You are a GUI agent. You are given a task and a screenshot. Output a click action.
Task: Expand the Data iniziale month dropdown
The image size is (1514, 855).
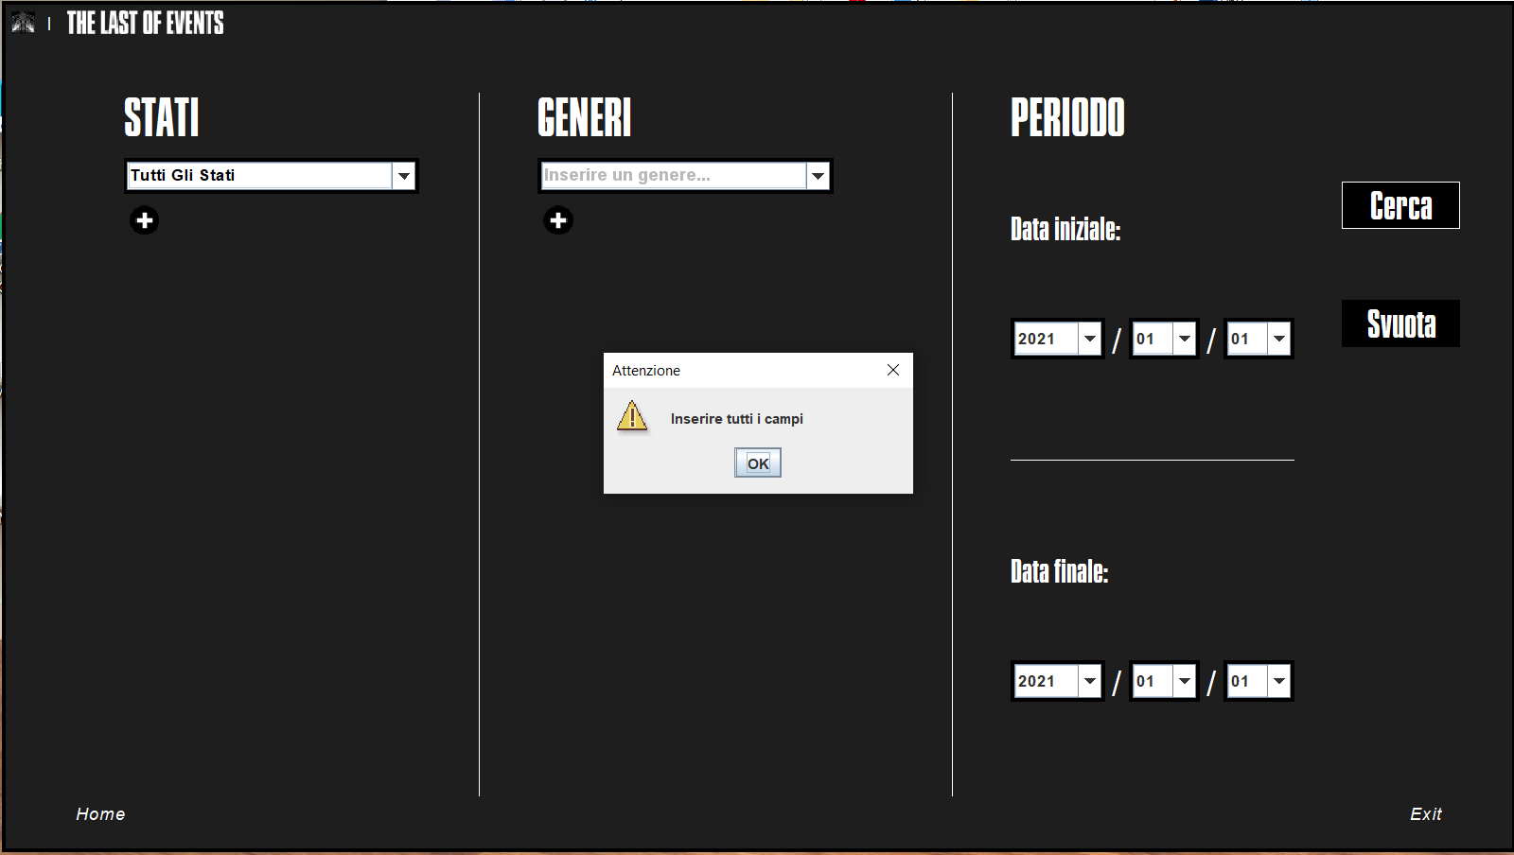click(x=1185, y=339)
